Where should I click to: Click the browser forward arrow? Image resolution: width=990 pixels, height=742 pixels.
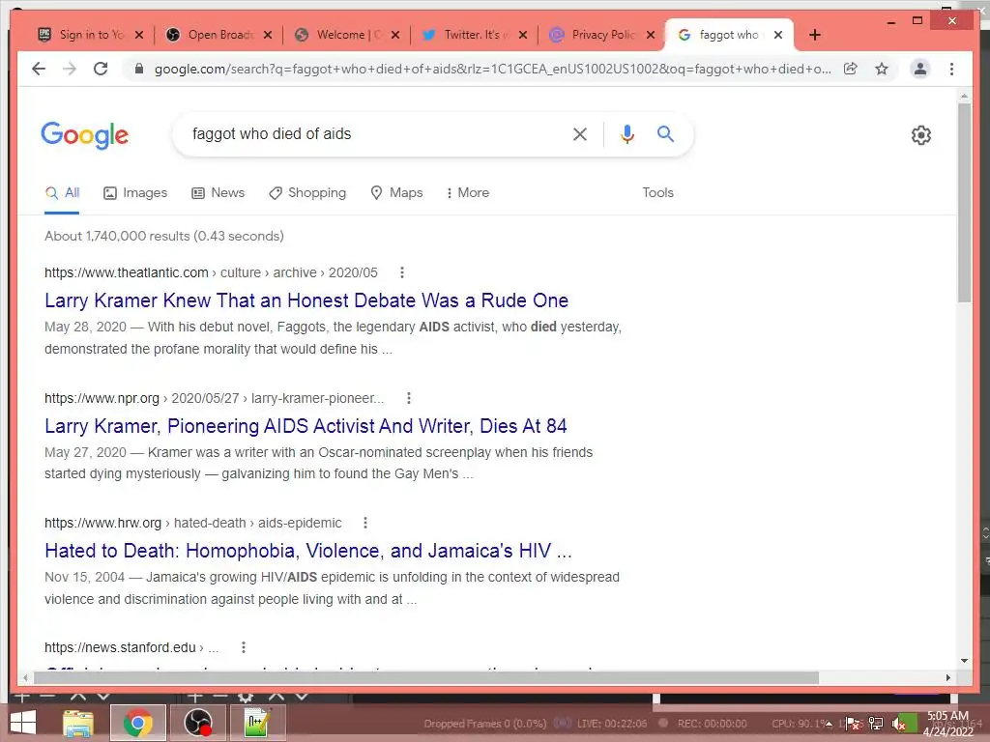coord(70,69)
